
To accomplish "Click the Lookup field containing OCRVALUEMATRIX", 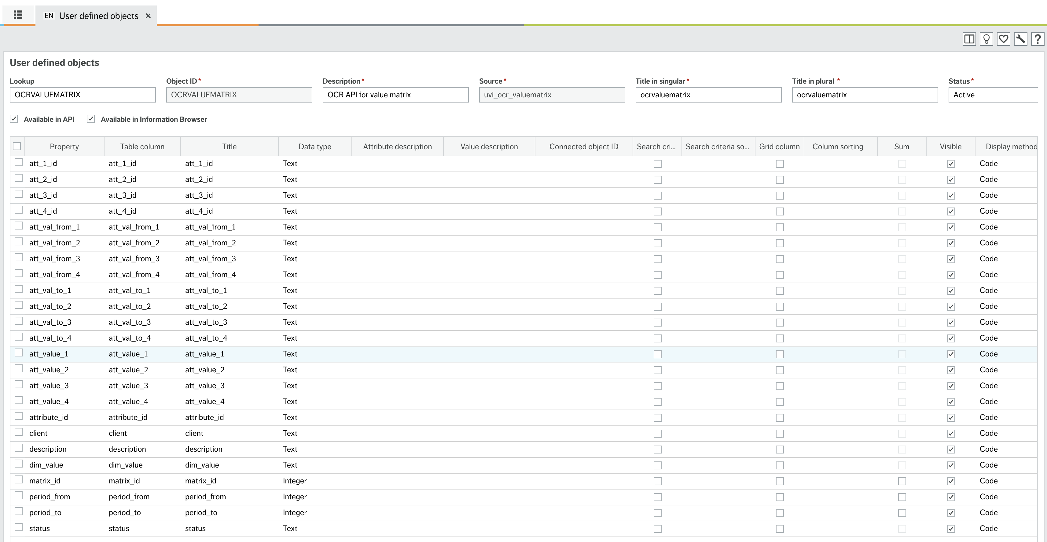I will pos(83,95).
